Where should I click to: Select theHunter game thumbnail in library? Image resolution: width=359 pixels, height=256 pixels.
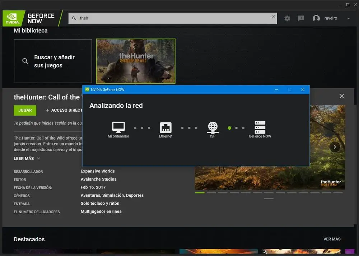[x=136, y=61]
